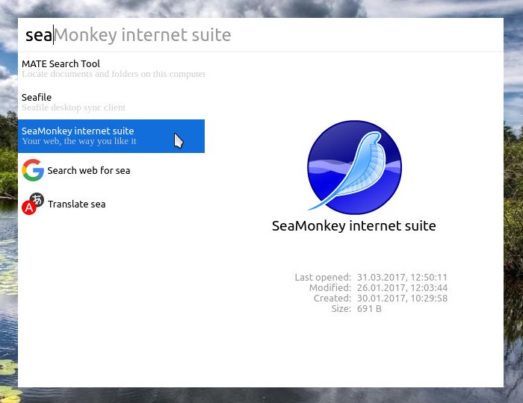Viewport: 523px width, 403px height.
Task: Click 'Your web, the way you like it'
Action: 79,141
